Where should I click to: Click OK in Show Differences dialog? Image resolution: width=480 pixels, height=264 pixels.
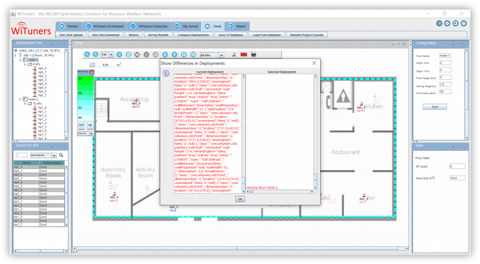240,199
